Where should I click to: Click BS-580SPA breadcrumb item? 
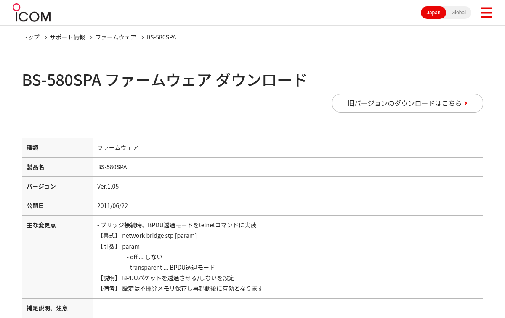coord(161,37)
